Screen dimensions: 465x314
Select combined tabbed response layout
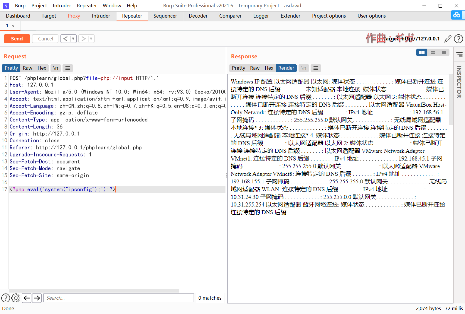point(444,52)
